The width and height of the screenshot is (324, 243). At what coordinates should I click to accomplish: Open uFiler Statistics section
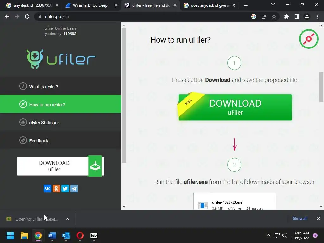(x=60, y=122)
